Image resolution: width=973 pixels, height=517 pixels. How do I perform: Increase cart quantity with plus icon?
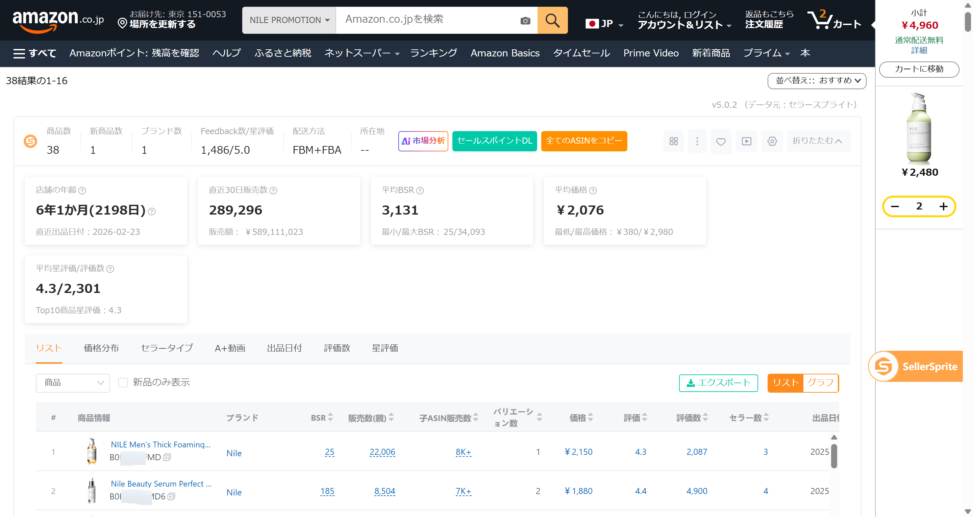(x=943, y=206)
